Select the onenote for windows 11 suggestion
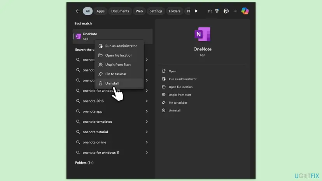Screen dimensions: 322x181 (x=112, y=153)
